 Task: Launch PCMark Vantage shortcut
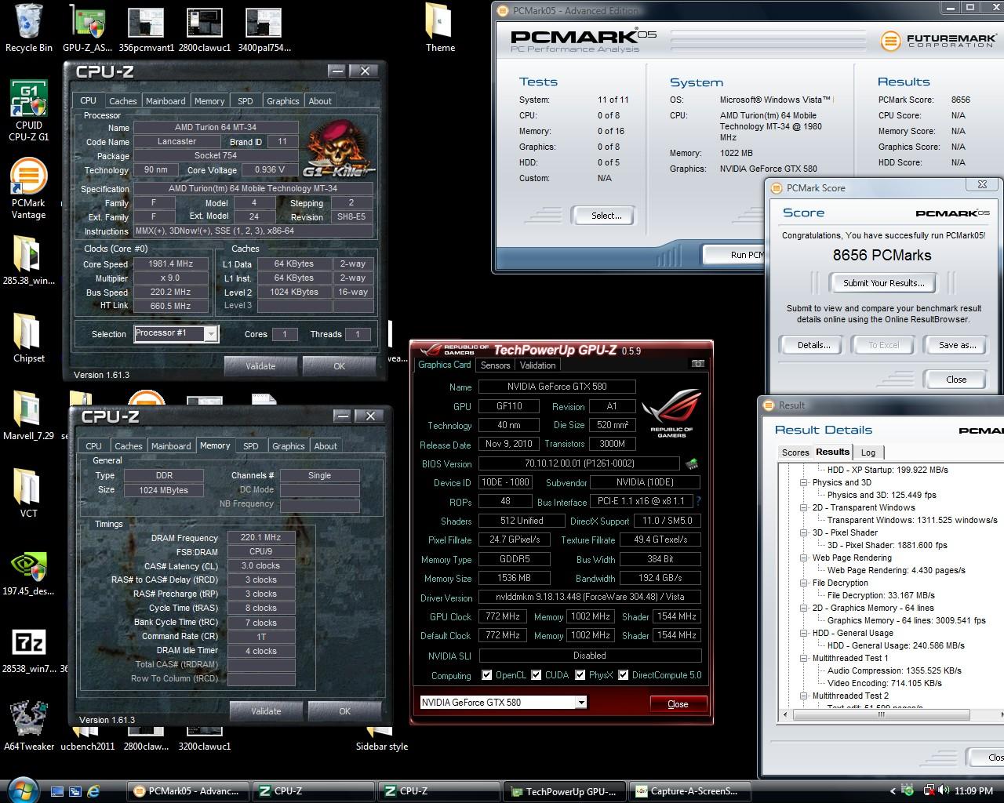(28, 189)
